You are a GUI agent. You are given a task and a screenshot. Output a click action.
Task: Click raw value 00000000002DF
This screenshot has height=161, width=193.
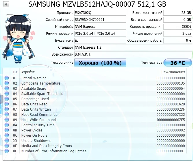[x=170, y=109]
